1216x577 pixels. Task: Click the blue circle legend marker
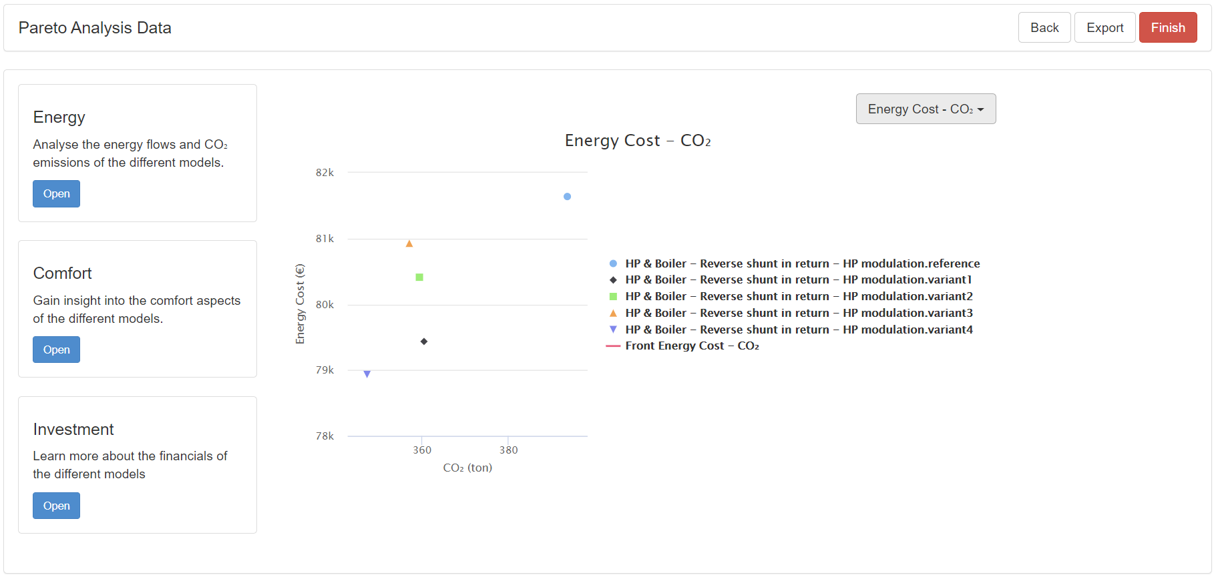613,263
